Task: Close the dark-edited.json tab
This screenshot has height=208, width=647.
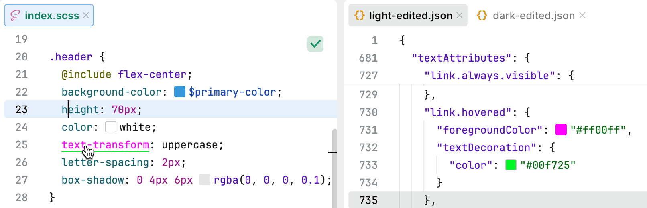Action: coord(582,15)
